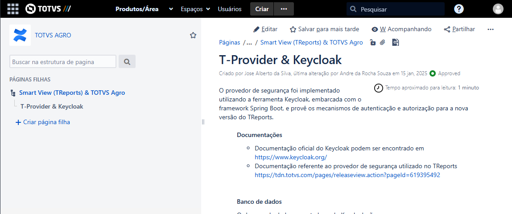Star the TOTVS AGRO space
Viewport: 512px width, 214px height.
[x=193, y=35]
